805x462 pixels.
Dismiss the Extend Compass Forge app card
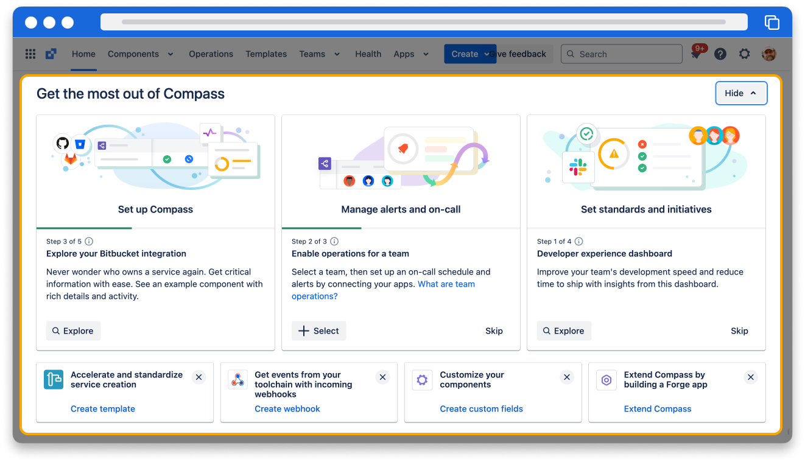click(x=751, y=377)
